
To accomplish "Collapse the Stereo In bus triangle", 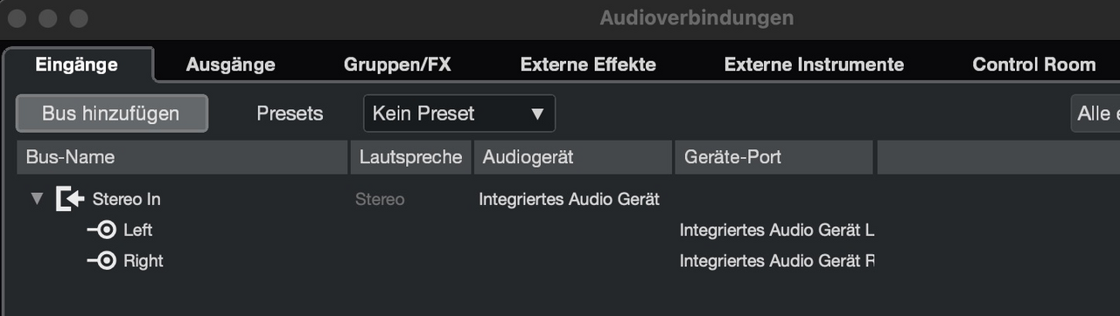I will tap(37, 199).
